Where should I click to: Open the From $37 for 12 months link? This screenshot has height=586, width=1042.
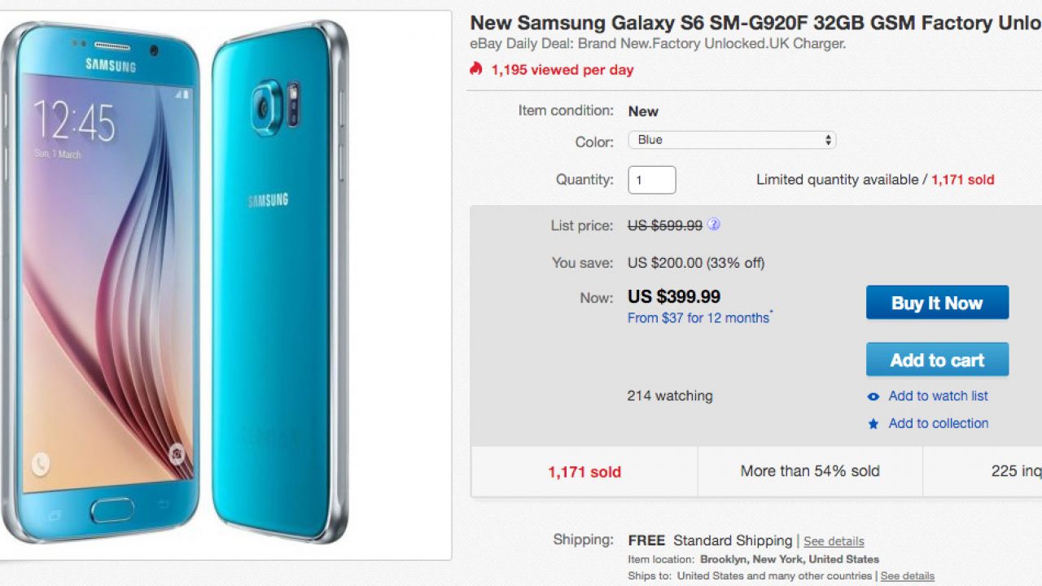pos(698,318)
